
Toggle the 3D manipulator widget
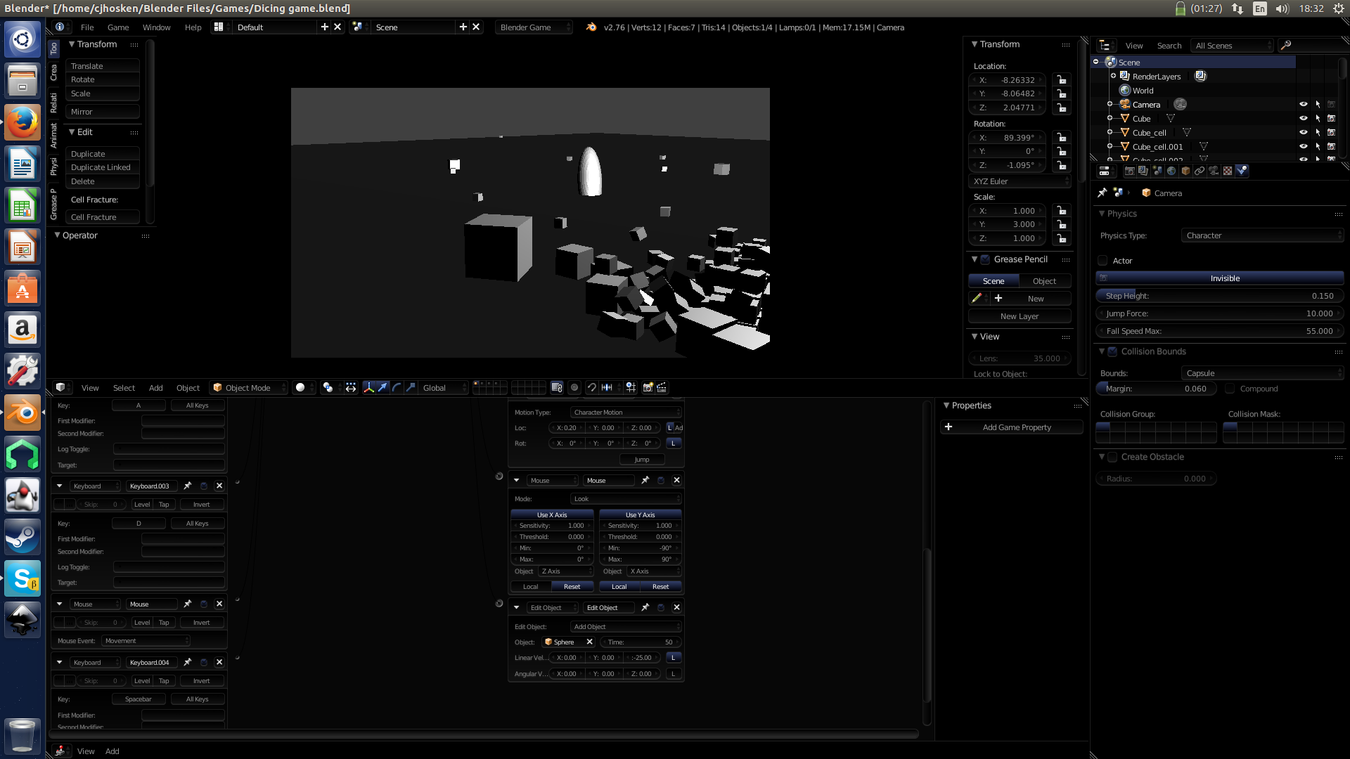tap(368, 387)
